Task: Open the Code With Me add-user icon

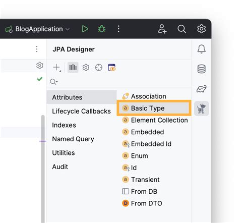Action: (x=162, y=29)
